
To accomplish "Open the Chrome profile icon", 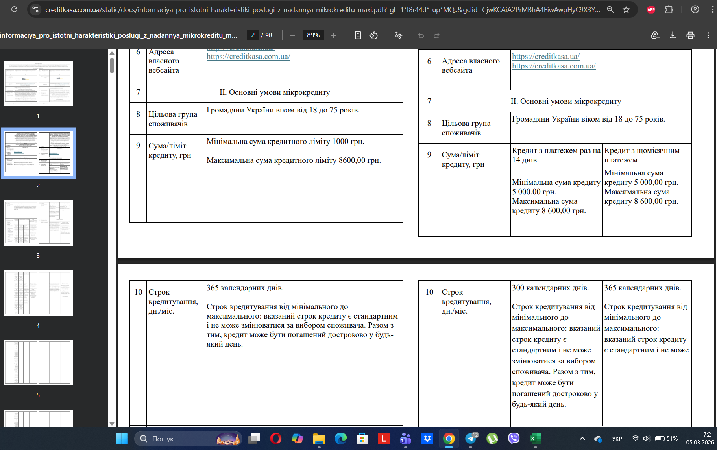I will (695, 9).
